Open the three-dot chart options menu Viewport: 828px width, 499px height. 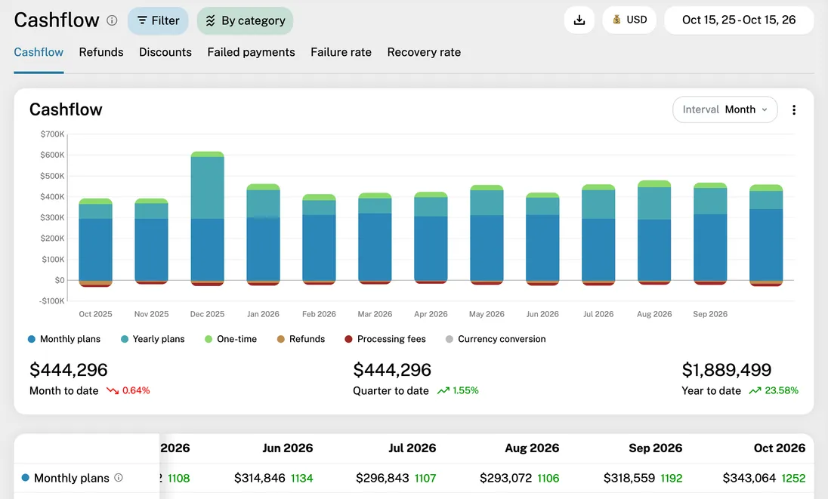(794, 109)
